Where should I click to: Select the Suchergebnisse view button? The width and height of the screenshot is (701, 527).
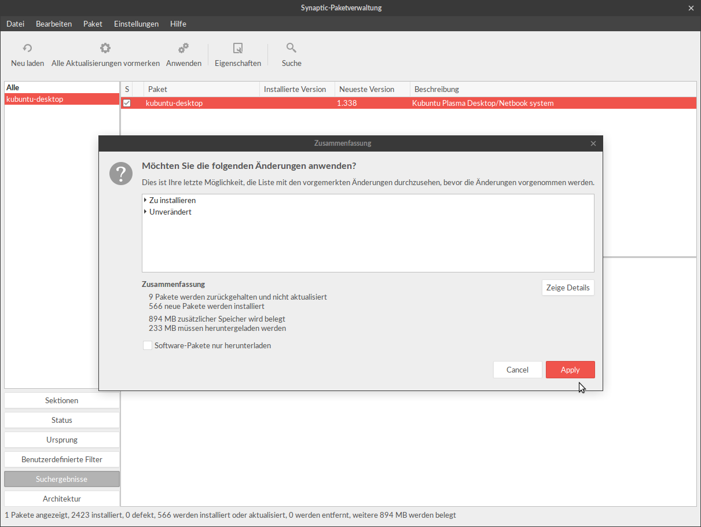coord(62,479)
